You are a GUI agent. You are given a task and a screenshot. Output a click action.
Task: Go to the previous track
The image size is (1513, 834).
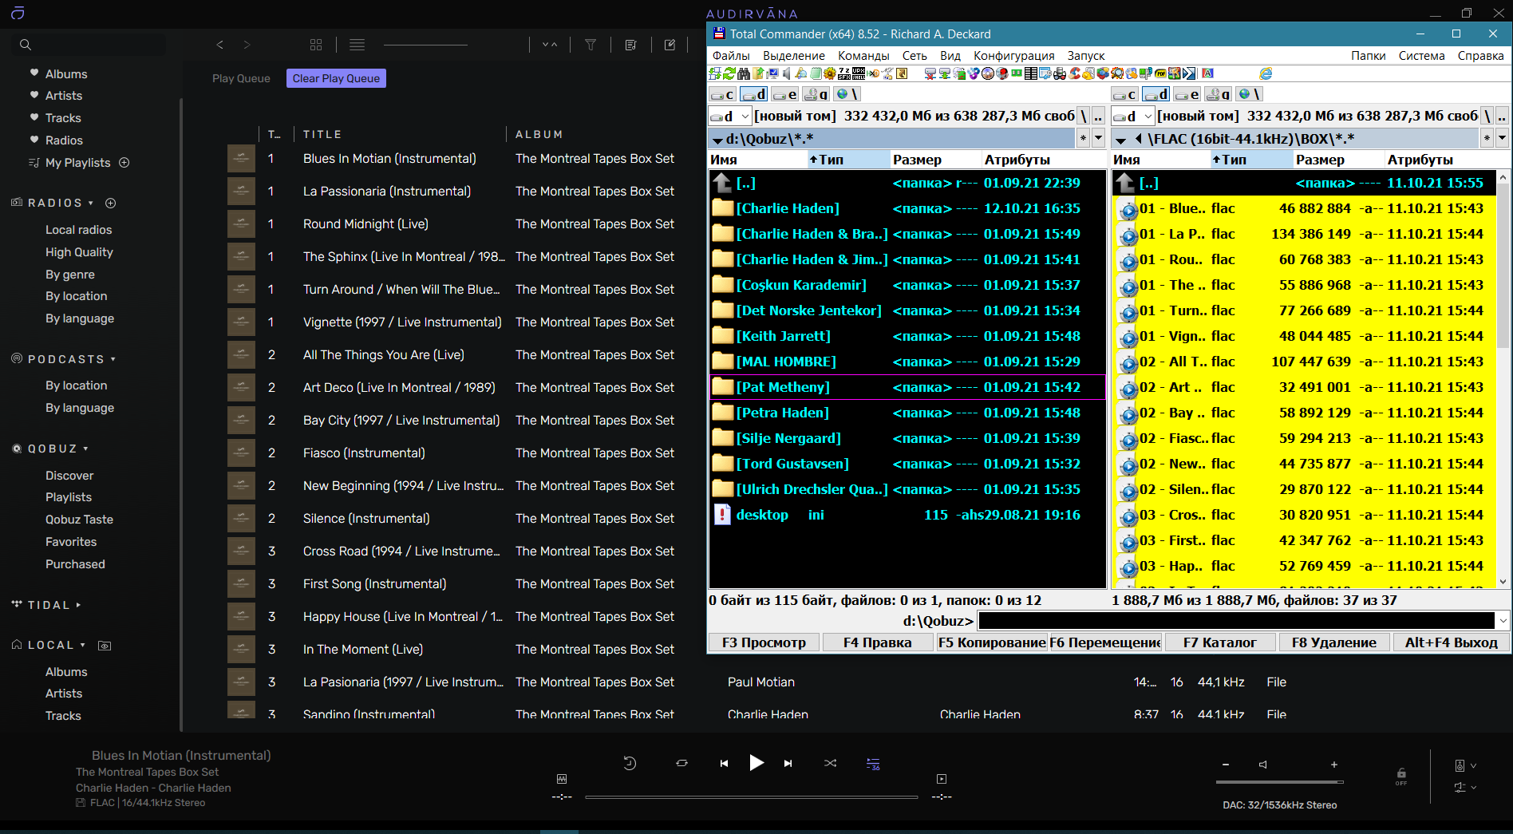(x=724, y=764)
